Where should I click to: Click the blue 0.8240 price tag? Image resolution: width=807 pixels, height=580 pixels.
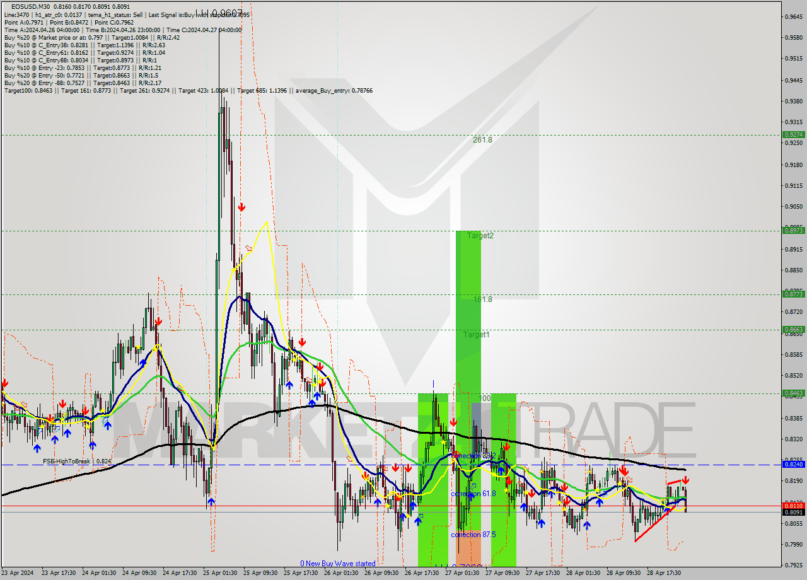click(x=792, y=464)
